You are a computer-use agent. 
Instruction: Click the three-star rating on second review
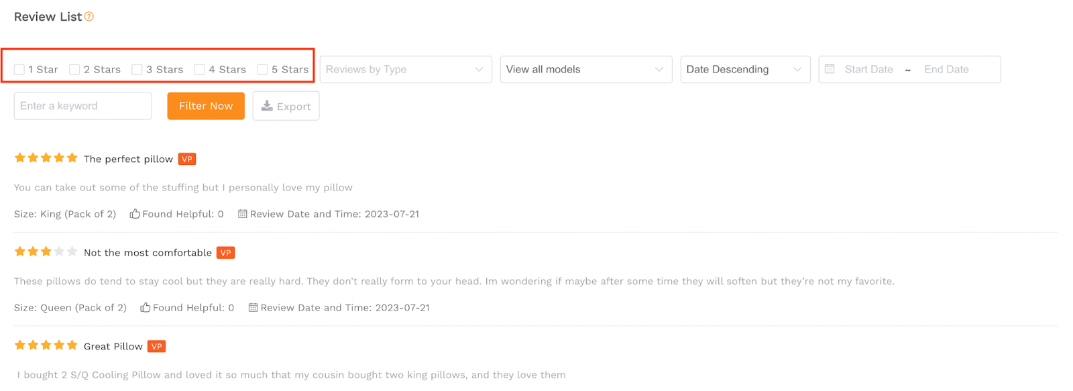coord(46,252)
